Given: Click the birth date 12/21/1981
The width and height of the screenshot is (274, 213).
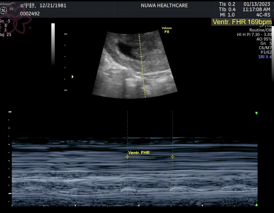Looking at the screenshot, I should [x=53, y=5].
